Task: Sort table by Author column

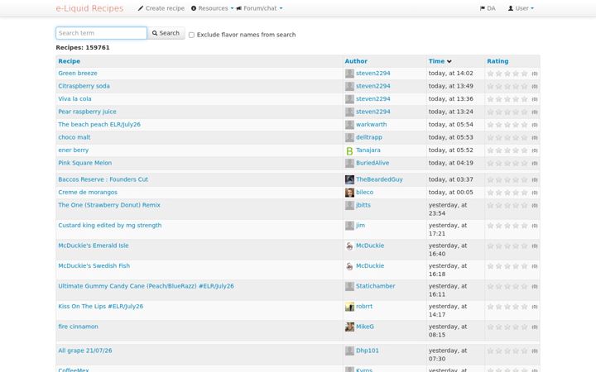Action: (356, 61)
